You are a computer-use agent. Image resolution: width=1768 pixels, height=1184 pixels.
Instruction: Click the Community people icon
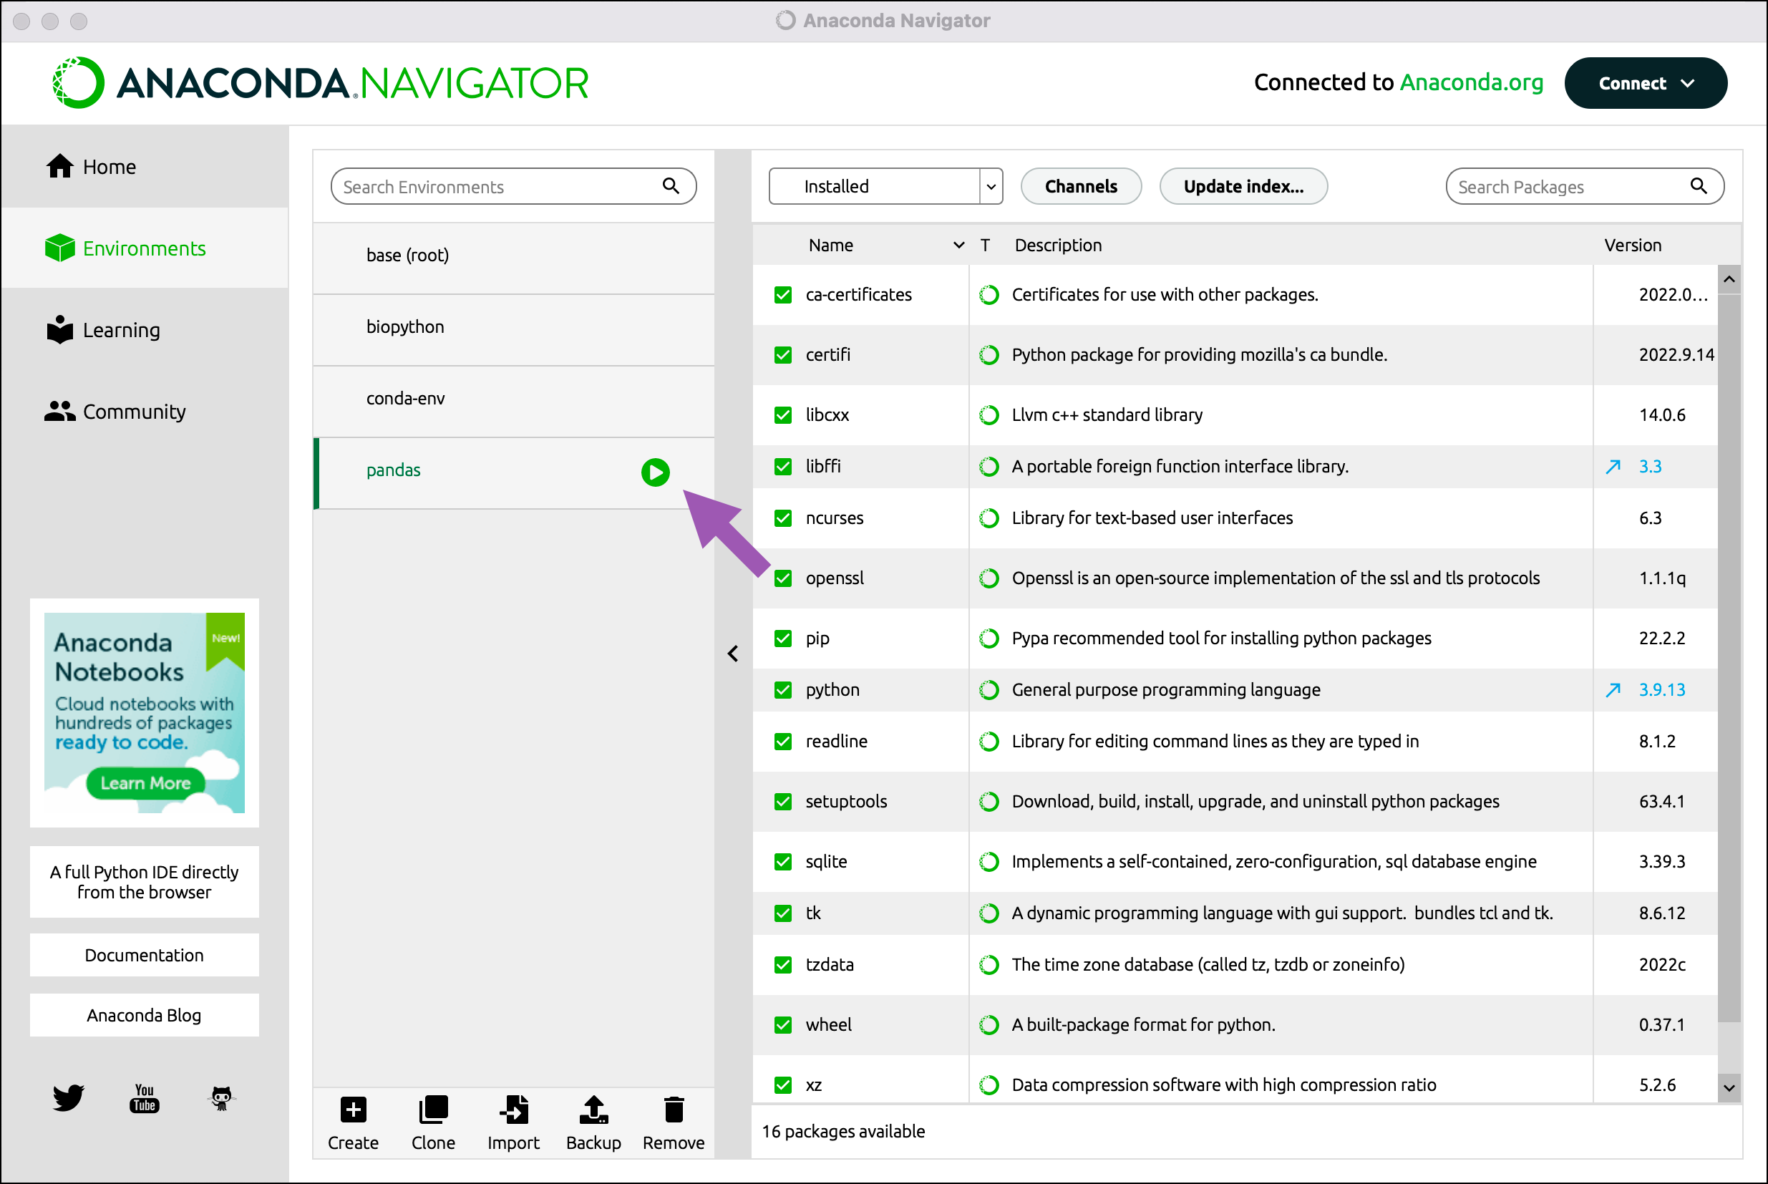60,411
